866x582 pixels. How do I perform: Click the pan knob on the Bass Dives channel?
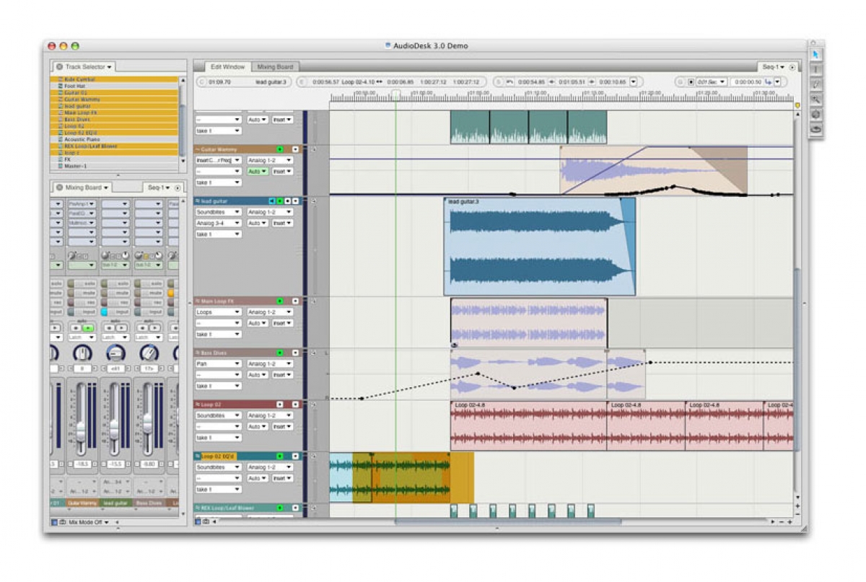[149, 353]
